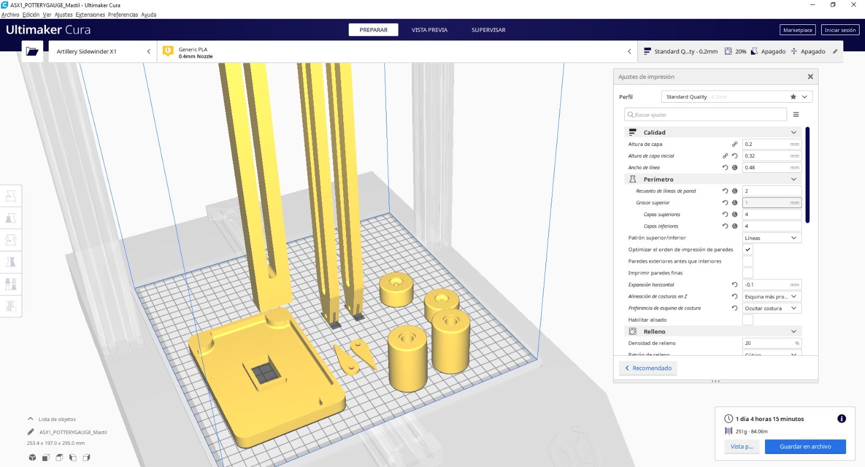This screenshot has width=865, height=467.
Task: Open the Support Blocker tool
Action: [x=11, y=306]
